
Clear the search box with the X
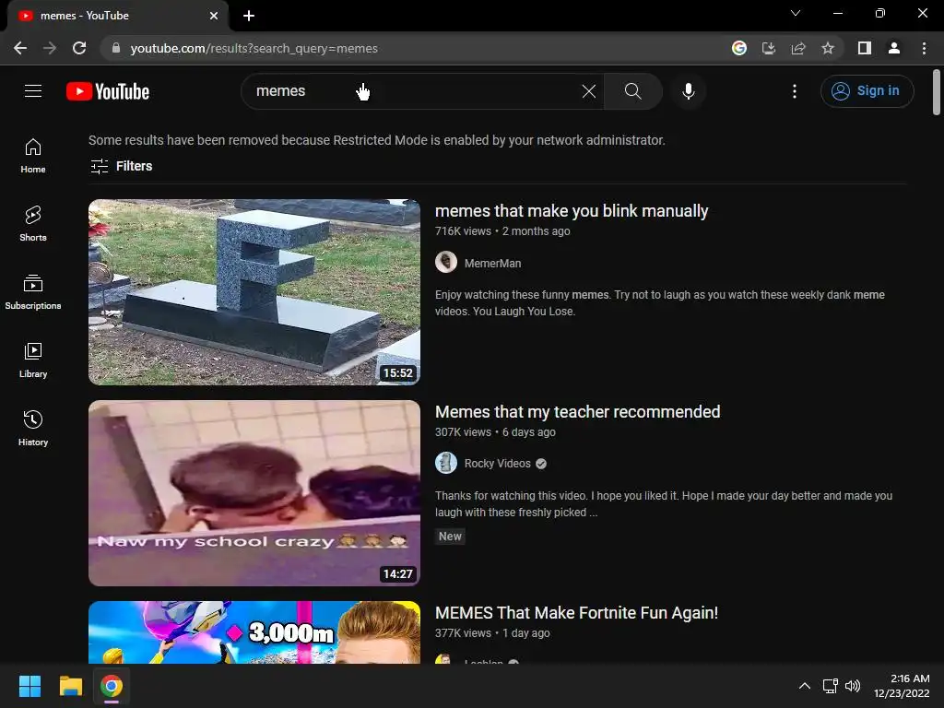pos(589,91)
